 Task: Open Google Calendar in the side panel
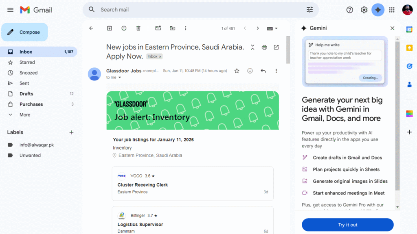coord(410,28)
